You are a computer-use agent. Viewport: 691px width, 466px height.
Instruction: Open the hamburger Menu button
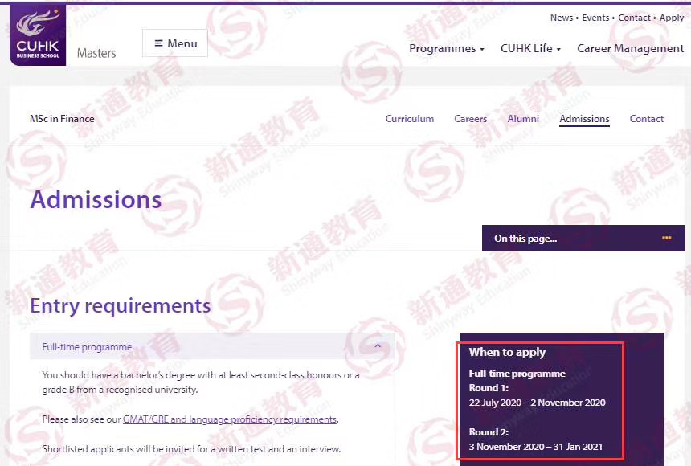tap(175, 43)
